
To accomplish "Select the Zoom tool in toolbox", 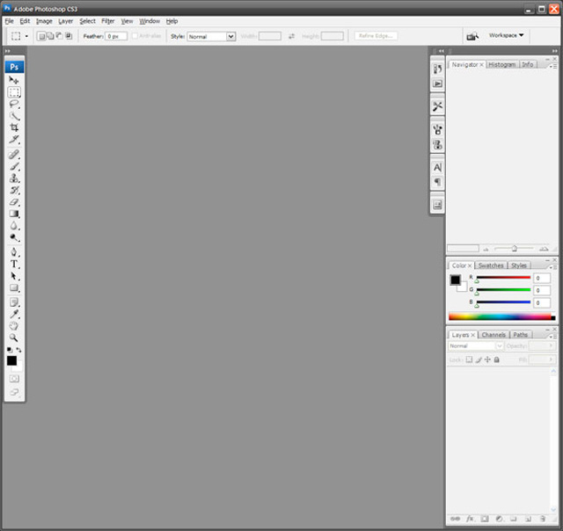I will (x=14, y=337).
